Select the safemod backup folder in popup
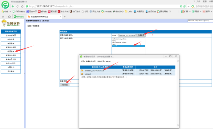This screenshot has height=129, width=213. [88, 74]
